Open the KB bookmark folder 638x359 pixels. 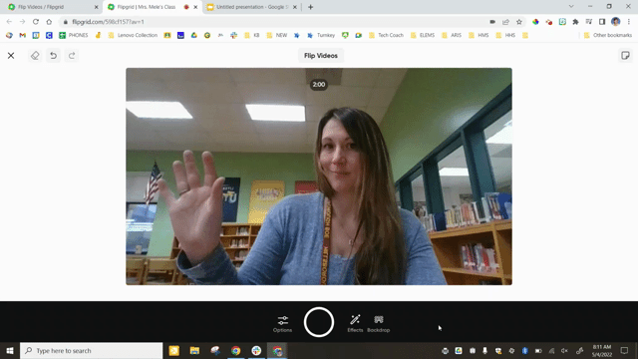click(x=252, y=36)
